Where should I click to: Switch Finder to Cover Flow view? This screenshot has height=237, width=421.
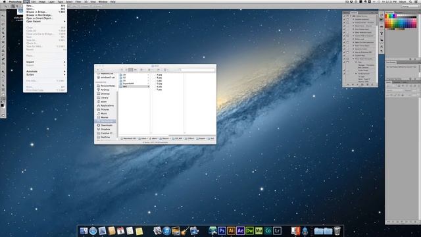(x=135, y=70)
